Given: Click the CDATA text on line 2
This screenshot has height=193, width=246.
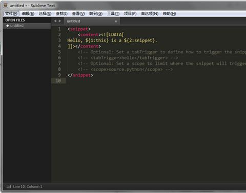Looking at the screenshot, I should pyautogui.click(x=112, y=35).
